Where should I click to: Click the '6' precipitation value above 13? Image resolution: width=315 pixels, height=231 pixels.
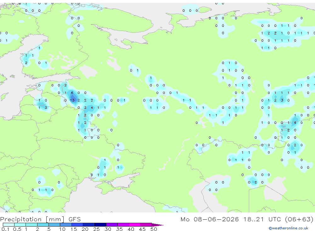(72, 93)
